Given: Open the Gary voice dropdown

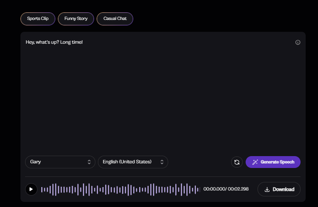Looking at the screenshot, I should tap(60, 162).
